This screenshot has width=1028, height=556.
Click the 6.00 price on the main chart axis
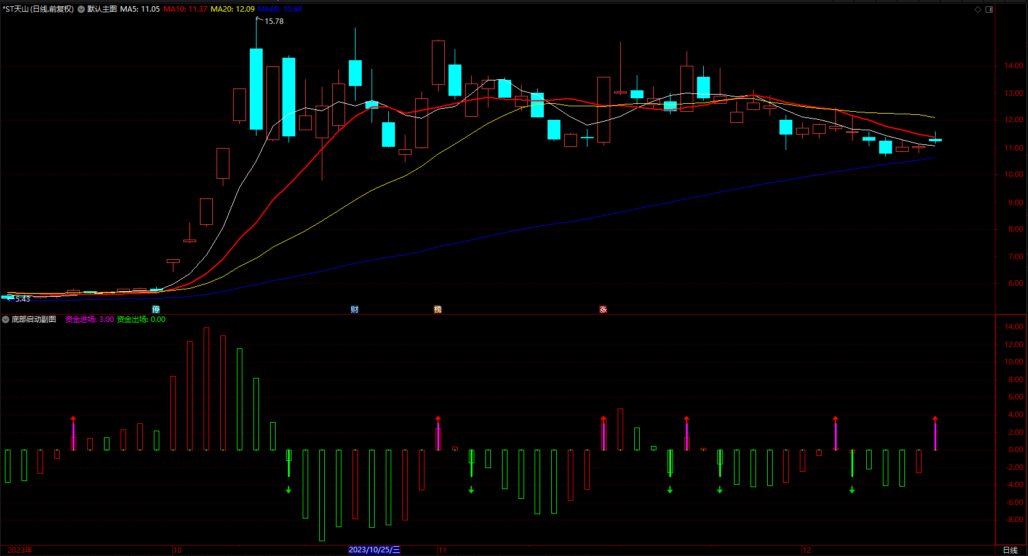coord(1016,283)
